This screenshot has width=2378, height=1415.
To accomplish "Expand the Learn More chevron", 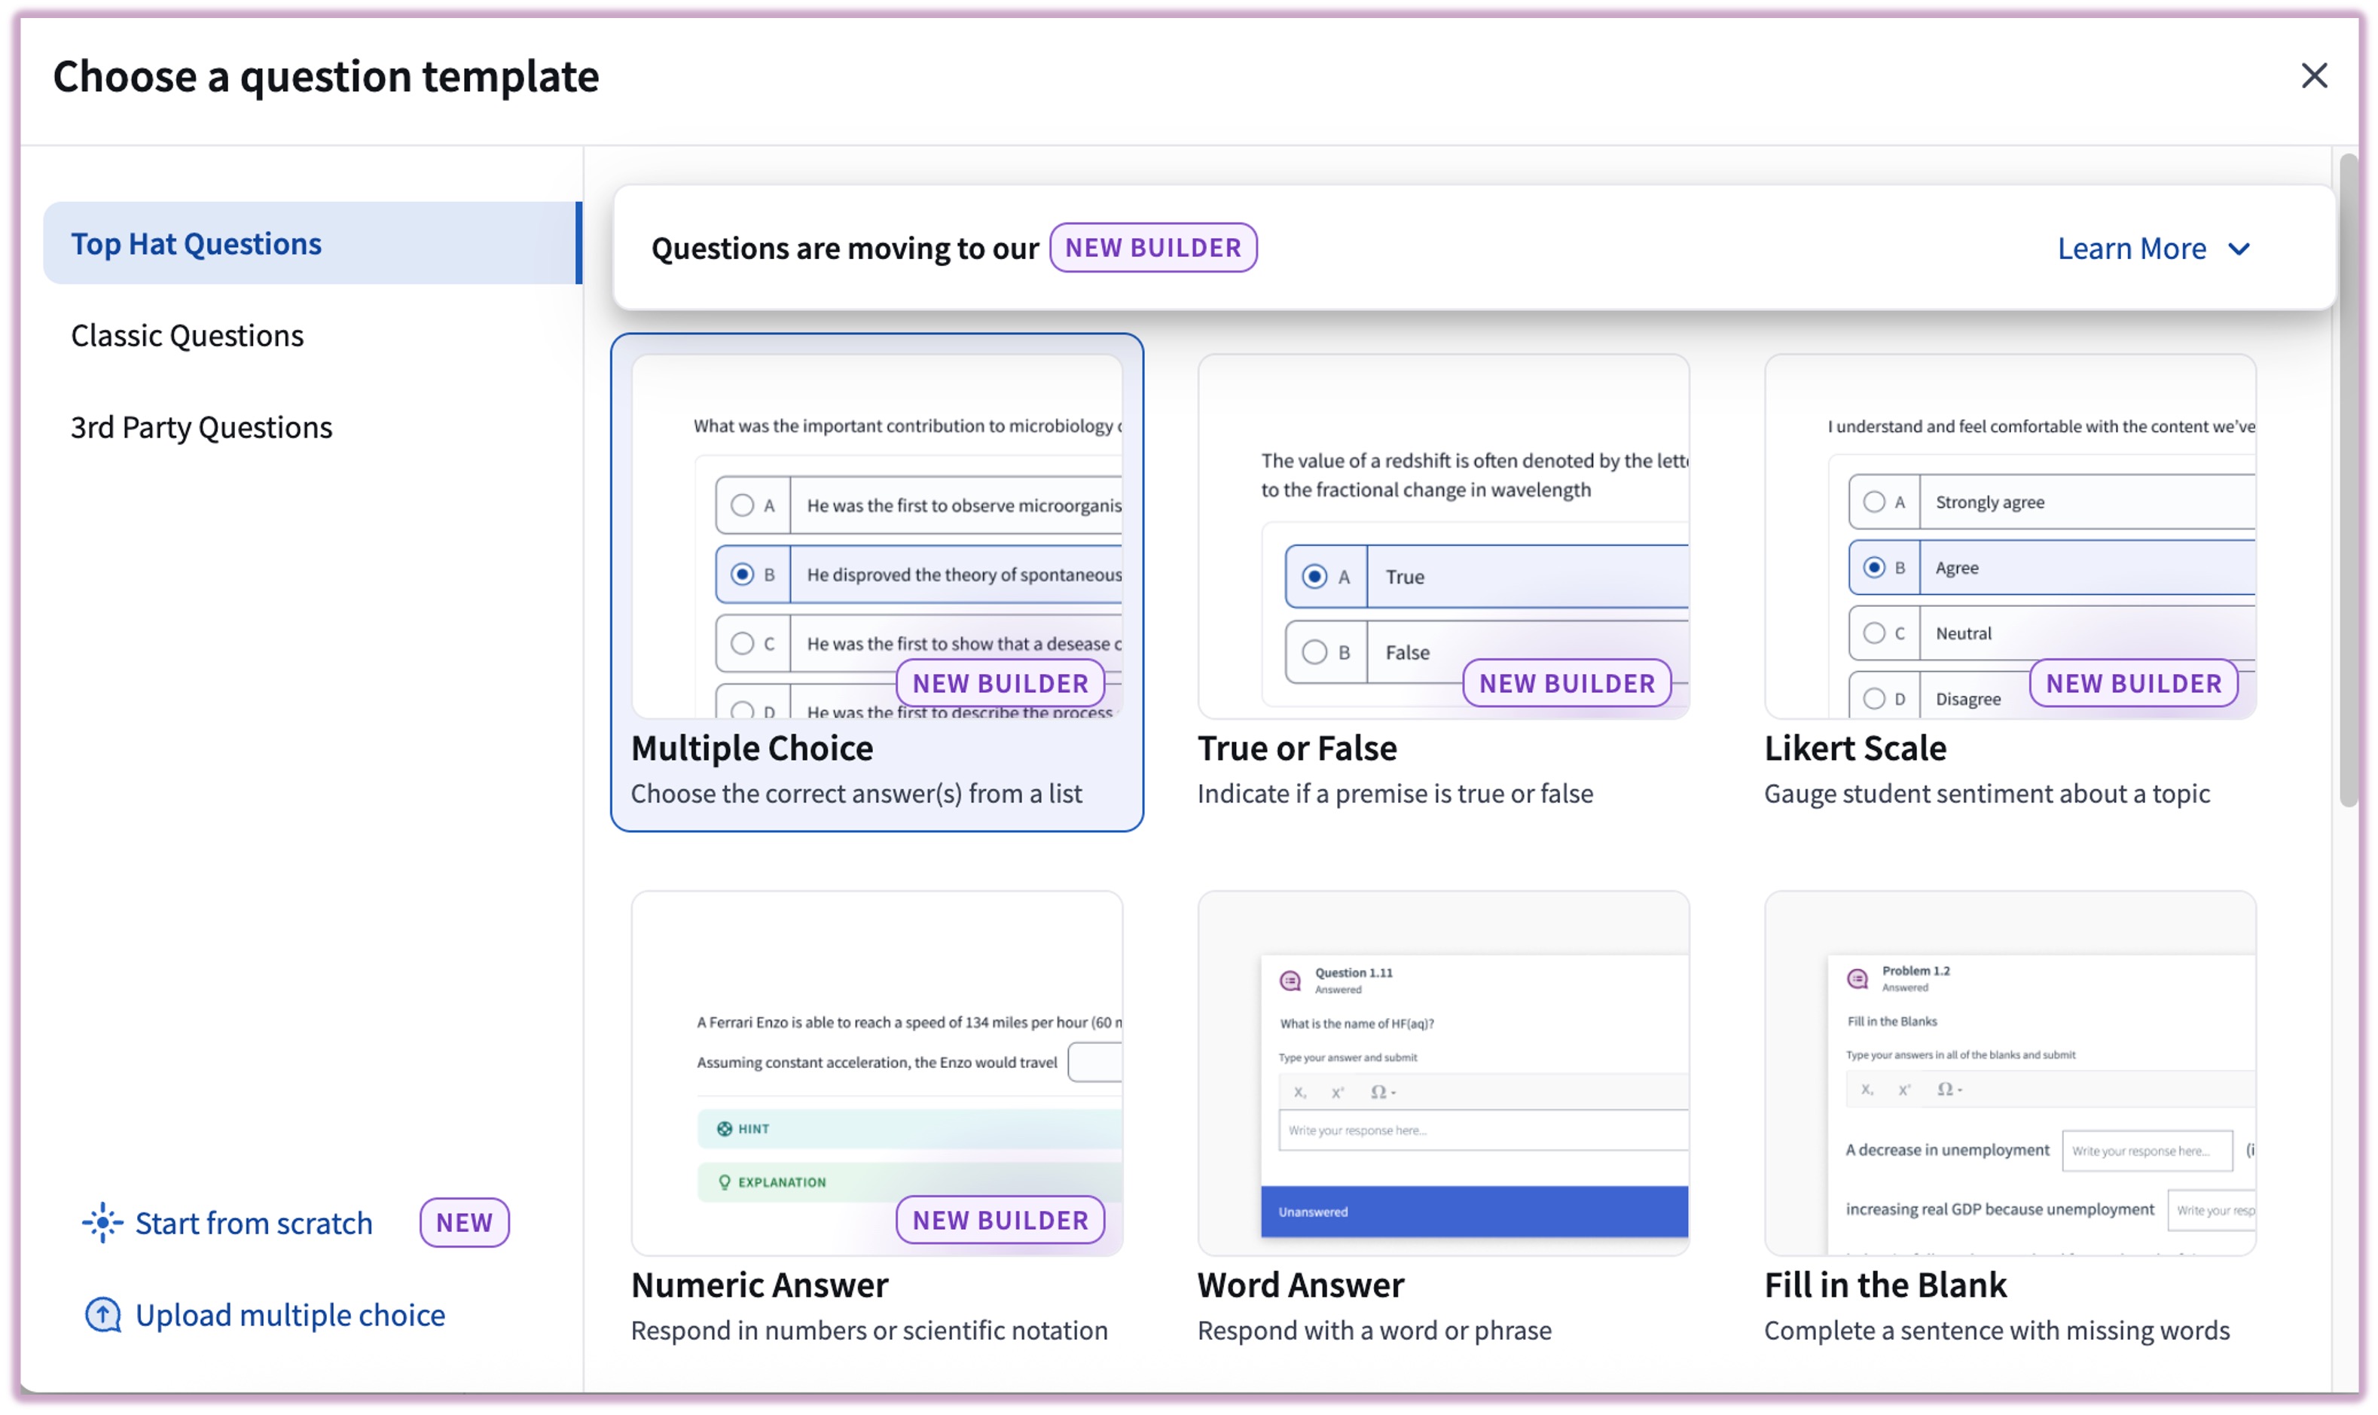I will coord(2239,249).
